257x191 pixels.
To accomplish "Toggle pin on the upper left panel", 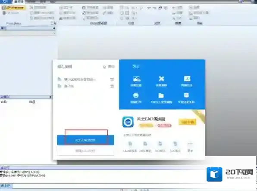I will click(54, 28).
